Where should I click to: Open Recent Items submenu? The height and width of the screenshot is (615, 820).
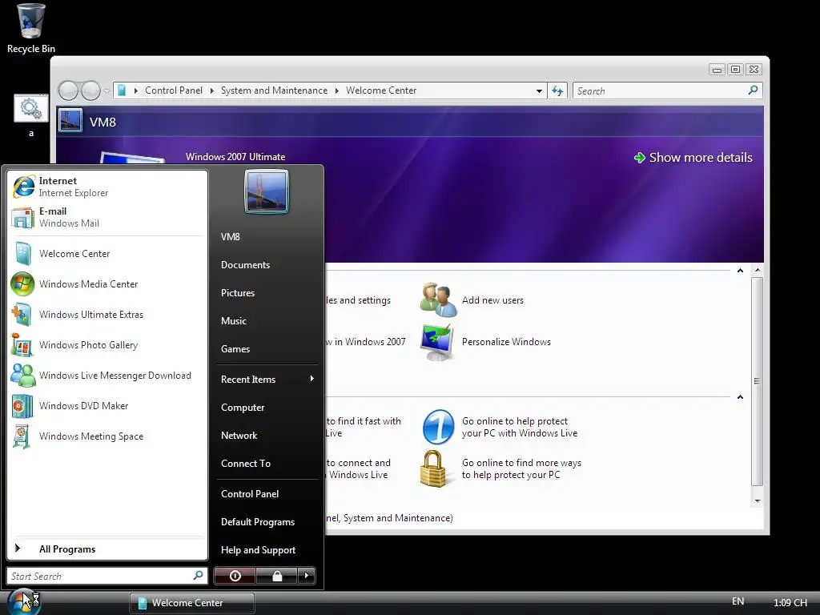[267, 379]
